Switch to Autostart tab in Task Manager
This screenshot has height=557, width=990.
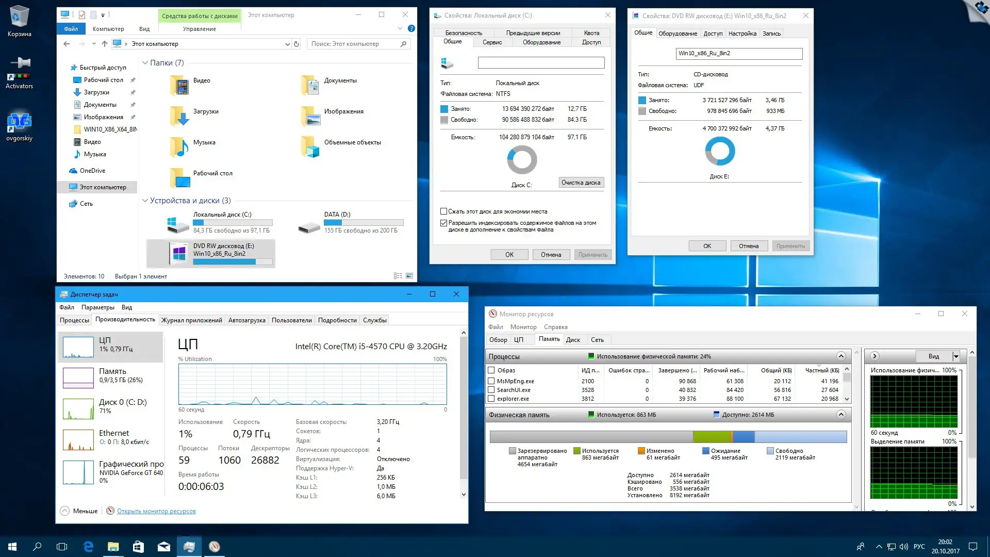[x=246, y=320]
